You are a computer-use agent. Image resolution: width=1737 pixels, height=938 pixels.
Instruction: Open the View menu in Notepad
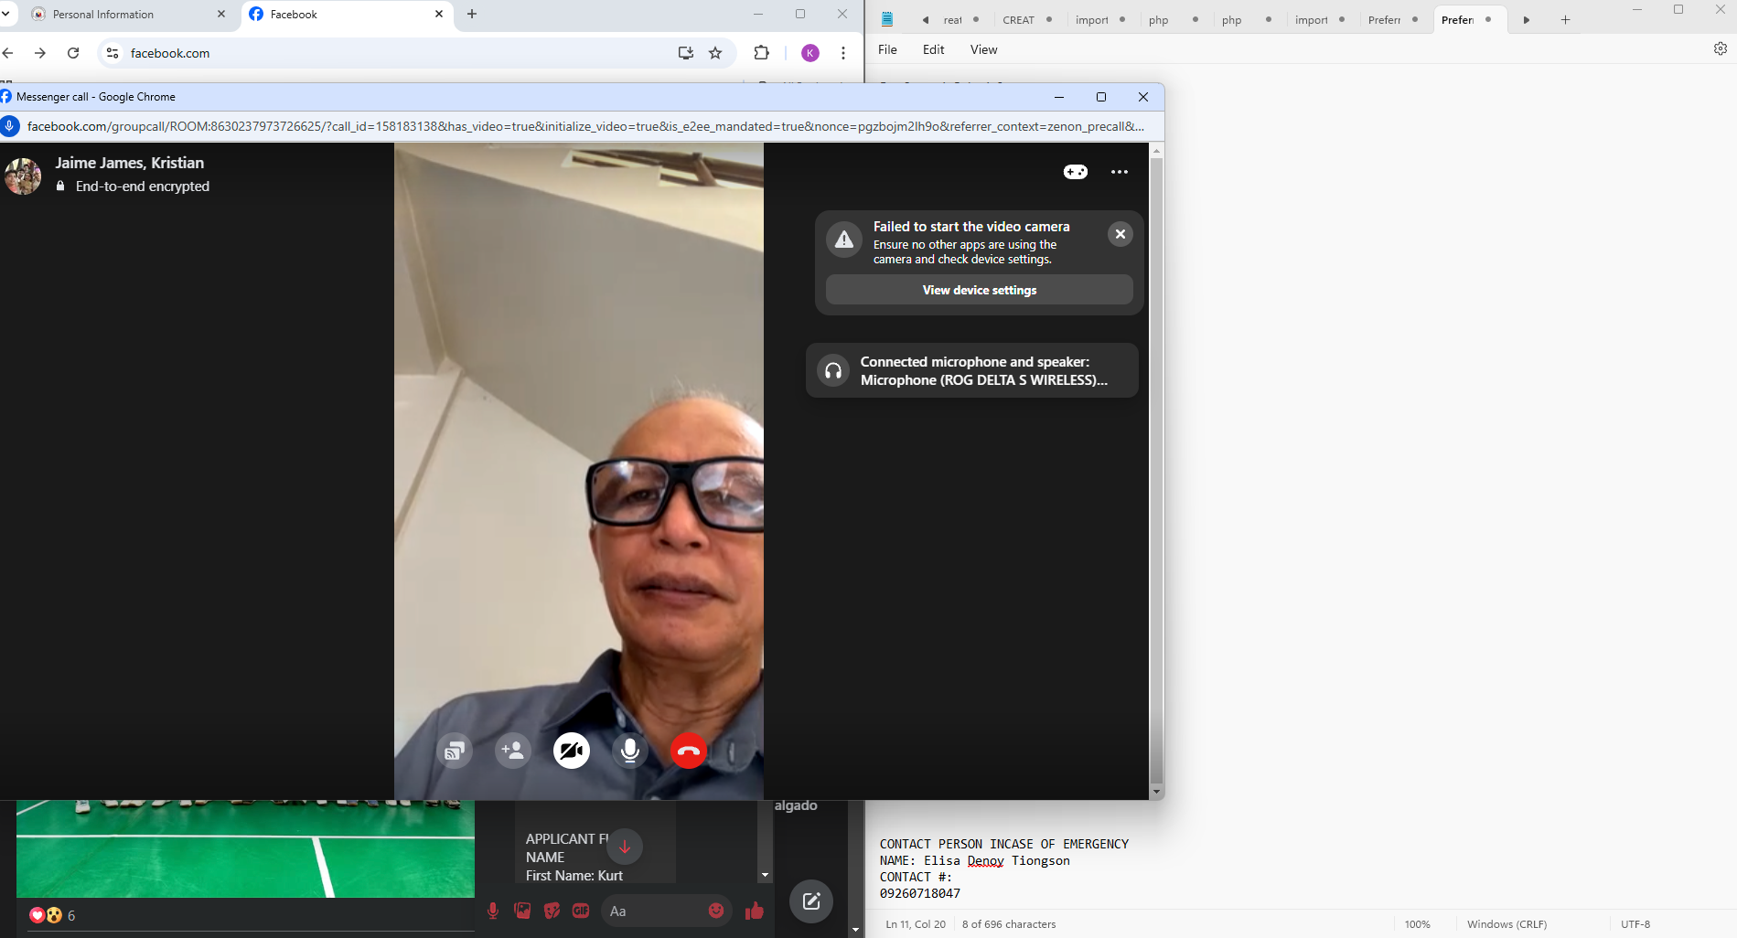984,49
